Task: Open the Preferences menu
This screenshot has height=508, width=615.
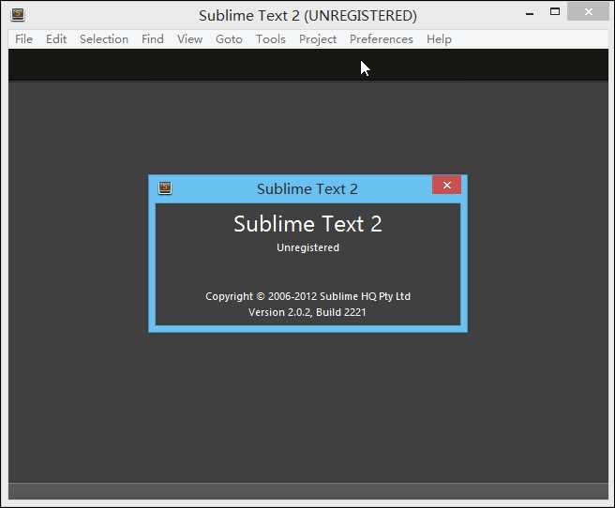Action: coord(382,39)
